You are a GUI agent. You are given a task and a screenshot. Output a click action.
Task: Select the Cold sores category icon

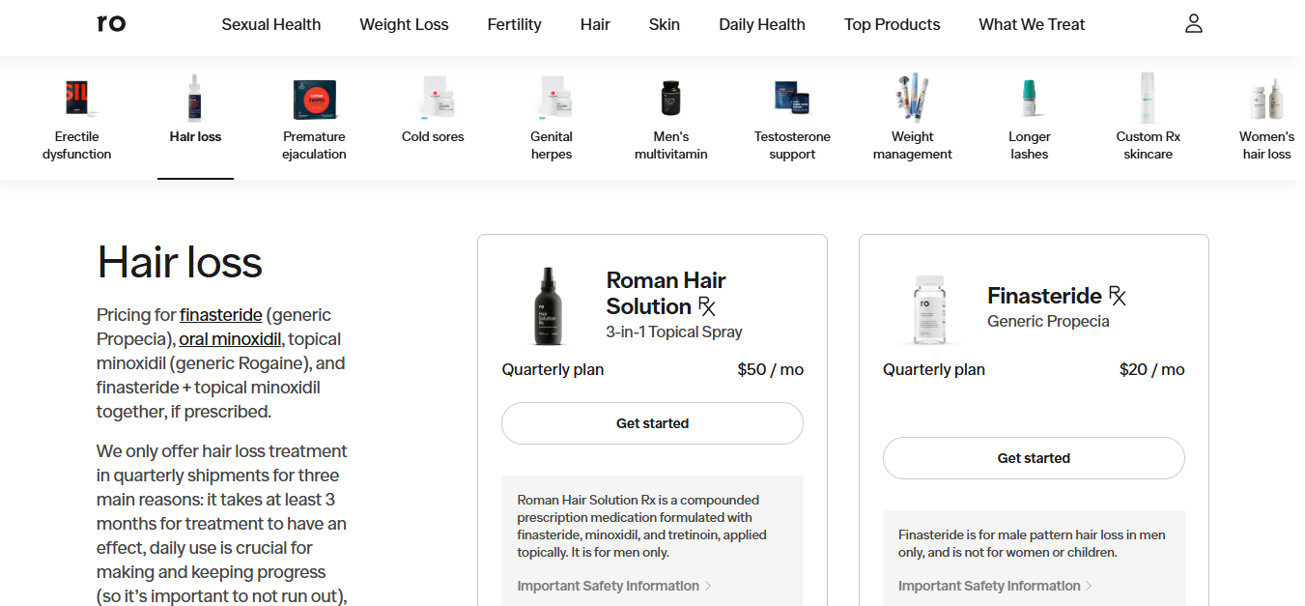click(x=433, y=98)
